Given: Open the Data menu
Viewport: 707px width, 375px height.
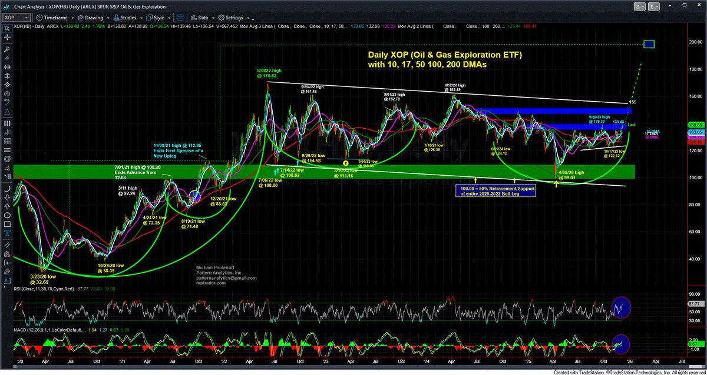Looking at the screenshot, I should (203, 17).
